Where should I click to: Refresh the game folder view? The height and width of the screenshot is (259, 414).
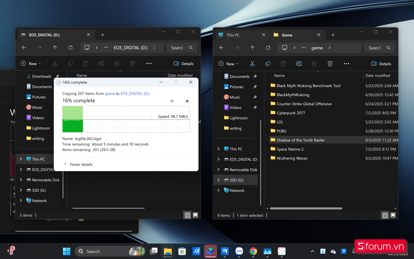[268, 48]
